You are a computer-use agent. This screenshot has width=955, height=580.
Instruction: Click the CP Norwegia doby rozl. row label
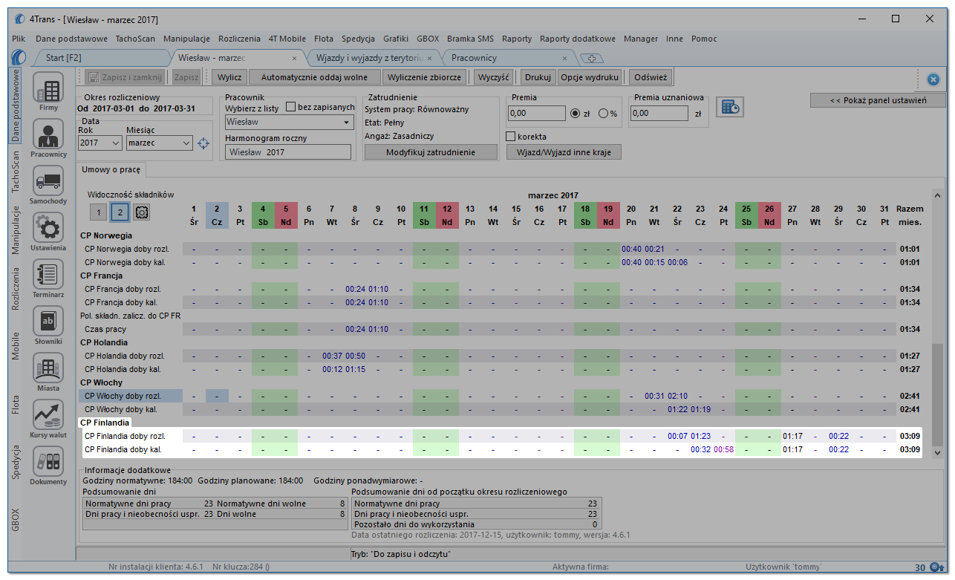127,249
